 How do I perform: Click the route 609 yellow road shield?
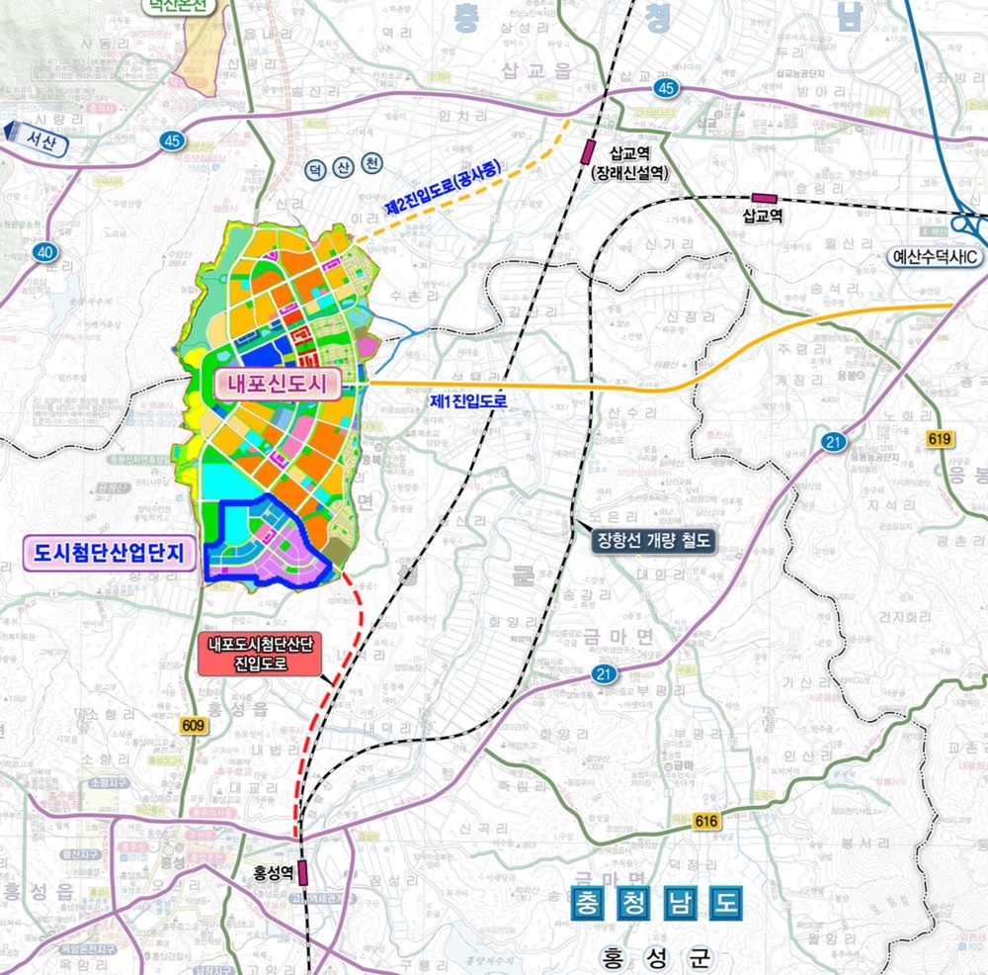click(x=193, y=725)
